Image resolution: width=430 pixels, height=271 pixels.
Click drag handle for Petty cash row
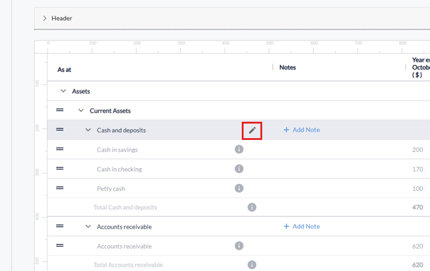click(x=60, y=188)
